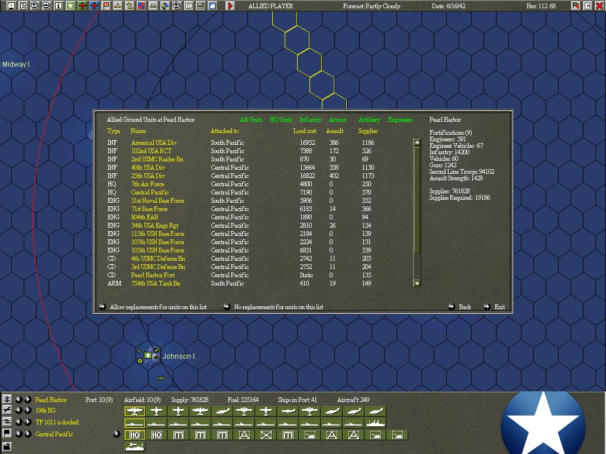Select the large battleship icon ending ship row
This screenshot has width=606, height=454.
376,423
